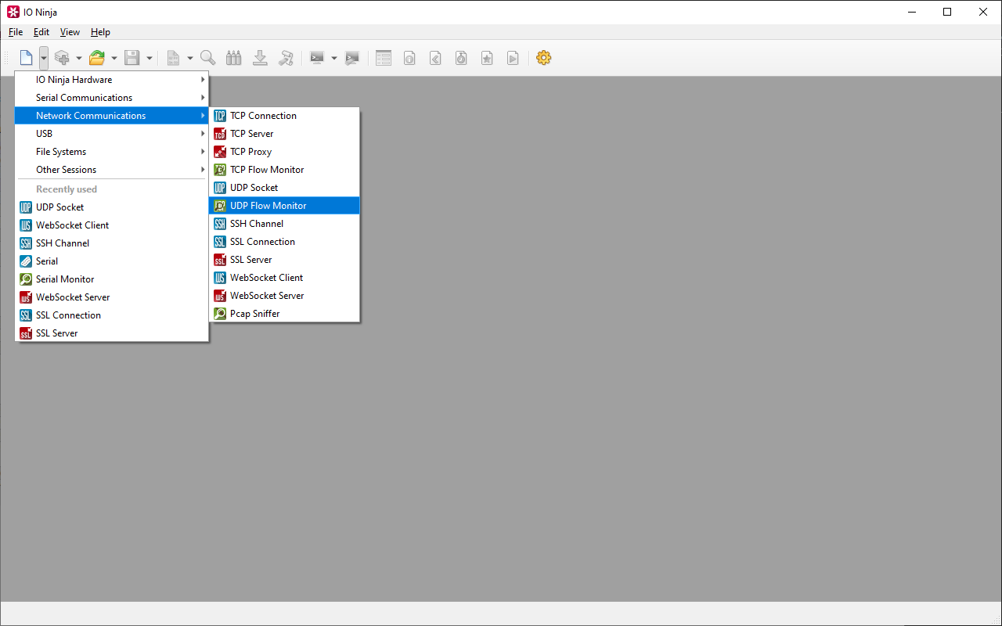Open the File menu

[x=16, y=32]
